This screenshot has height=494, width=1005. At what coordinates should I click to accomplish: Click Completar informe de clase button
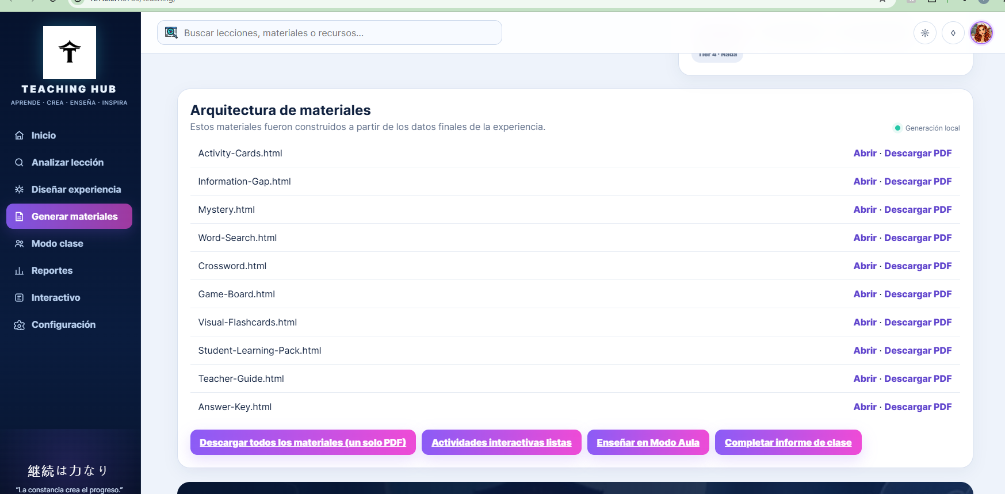pyautogui.click(x=788, y=442)
